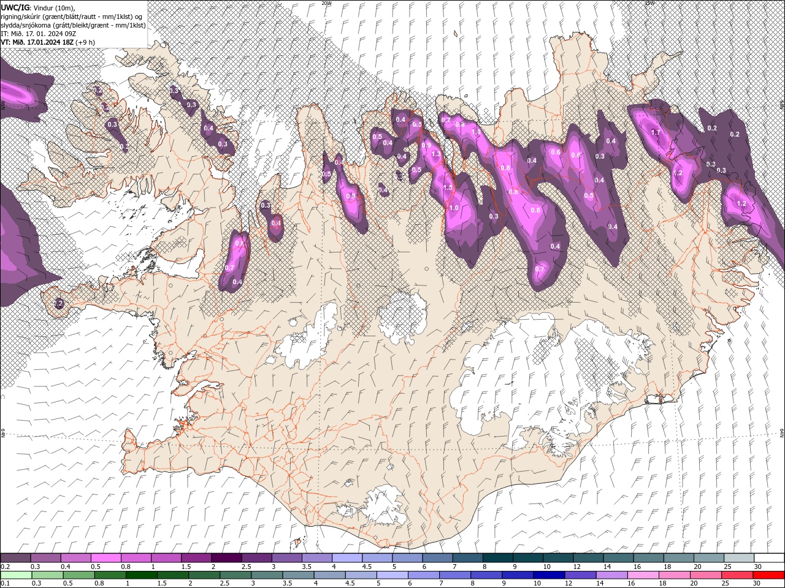Viewport: 785px width, 588px height.
Task: Click the light grey 25 swatch in the upper legend
Action: 738,558
